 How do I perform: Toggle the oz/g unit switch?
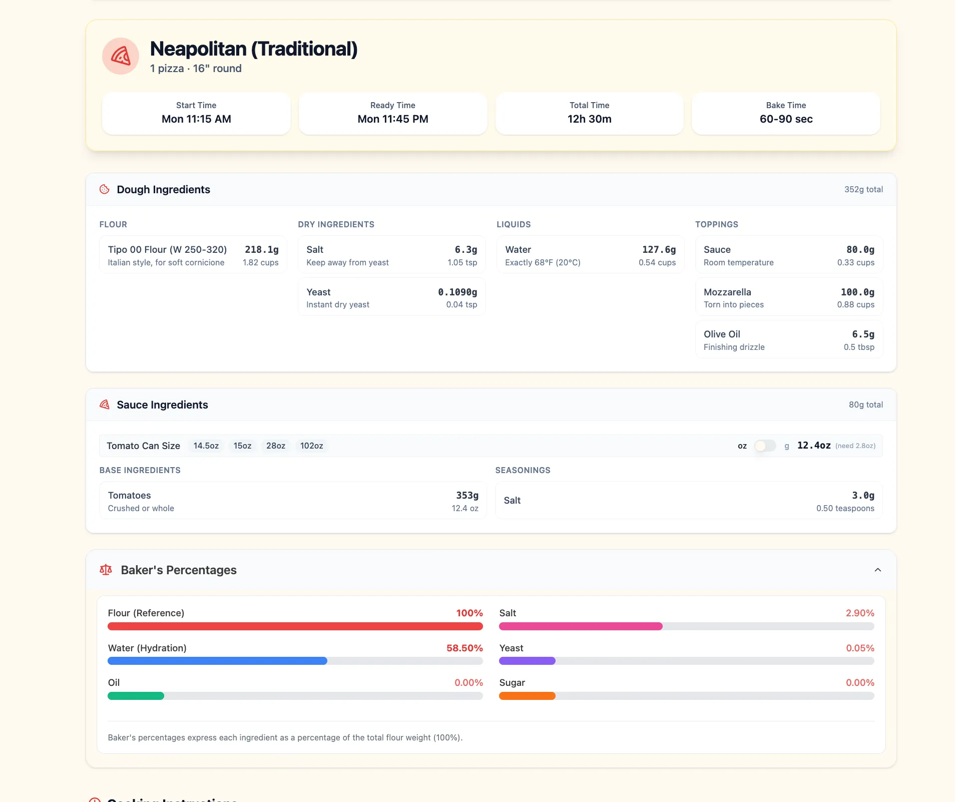[764, 446]
